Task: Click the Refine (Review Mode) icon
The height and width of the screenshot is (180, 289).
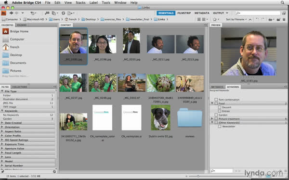Action: pyautogui.click(x=54, y=13)
